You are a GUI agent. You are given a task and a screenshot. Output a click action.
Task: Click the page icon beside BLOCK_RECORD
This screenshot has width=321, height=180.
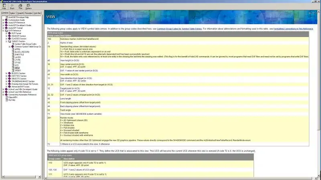[x=13, y=52]
